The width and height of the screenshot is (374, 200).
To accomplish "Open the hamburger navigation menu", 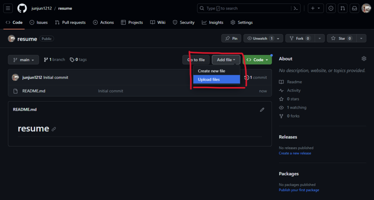I will (8, 8).
